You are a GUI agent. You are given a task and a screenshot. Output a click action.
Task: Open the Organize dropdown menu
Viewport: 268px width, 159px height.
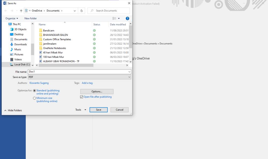coord(12,19)
